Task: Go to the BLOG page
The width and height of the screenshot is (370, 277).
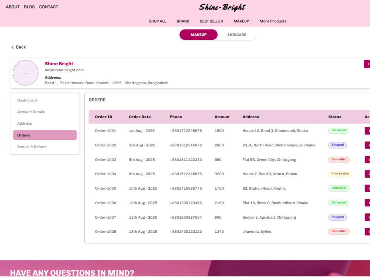Action: click(29, 7)
